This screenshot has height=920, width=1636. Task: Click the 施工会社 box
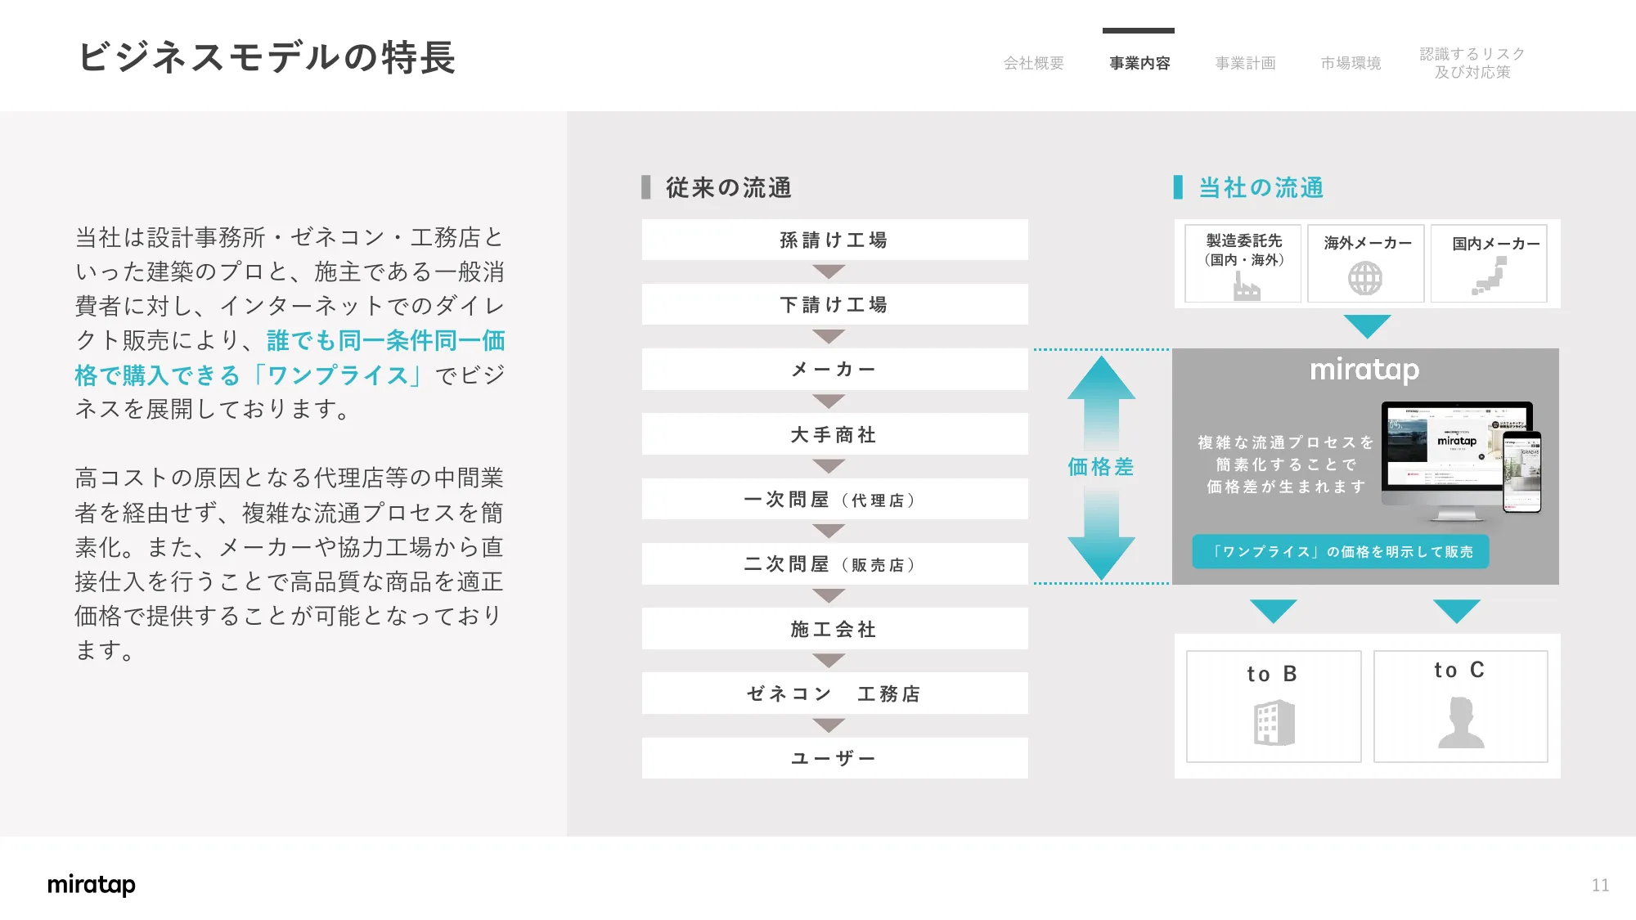tap(834, 629)
